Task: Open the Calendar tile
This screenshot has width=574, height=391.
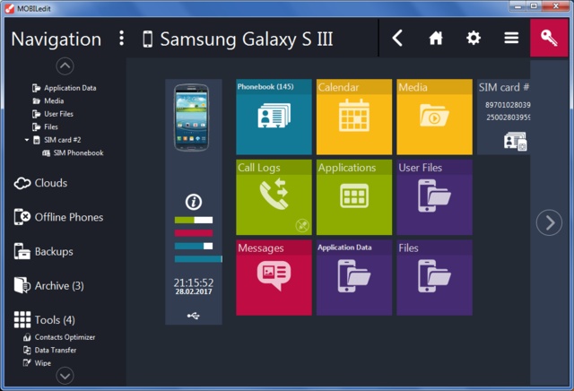Action: click(x=354, y=117)
